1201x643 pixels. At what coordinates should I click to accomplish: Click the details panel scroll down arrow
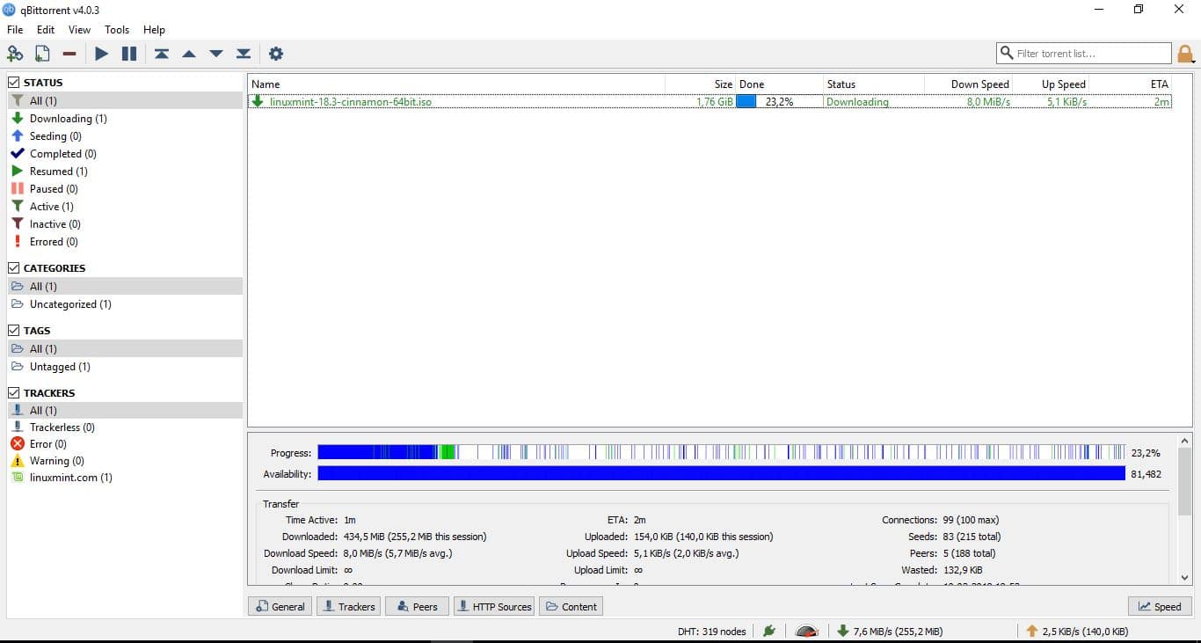click(x=1184, y=578)
